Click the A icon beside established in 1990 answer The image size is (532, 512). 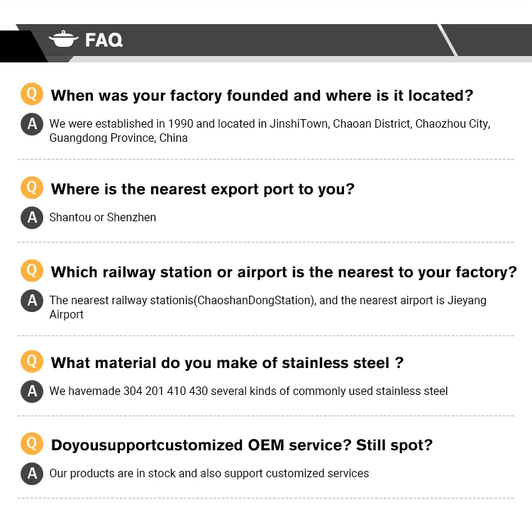[31, 125]
